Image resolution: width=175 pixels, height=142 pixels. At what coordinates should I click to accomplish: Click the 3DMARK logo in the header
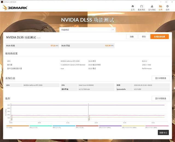point(15,8)
